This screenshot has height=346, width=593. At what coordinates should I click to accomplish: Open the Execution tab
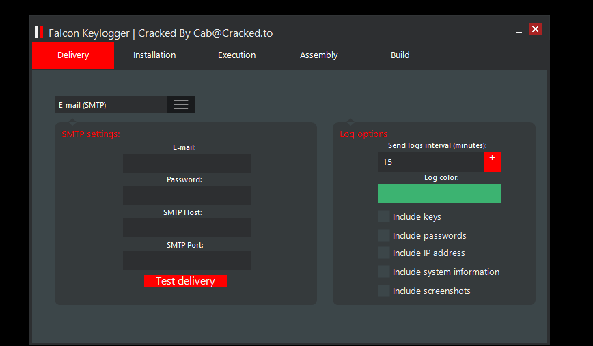click(x=237, y=55)
